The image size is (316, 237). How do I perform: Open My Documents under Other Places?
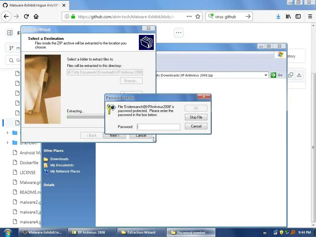click(62, 165)
